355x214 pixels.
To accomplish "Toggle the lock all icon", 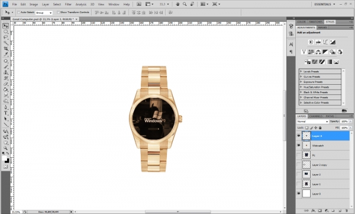I will point(320,128).
